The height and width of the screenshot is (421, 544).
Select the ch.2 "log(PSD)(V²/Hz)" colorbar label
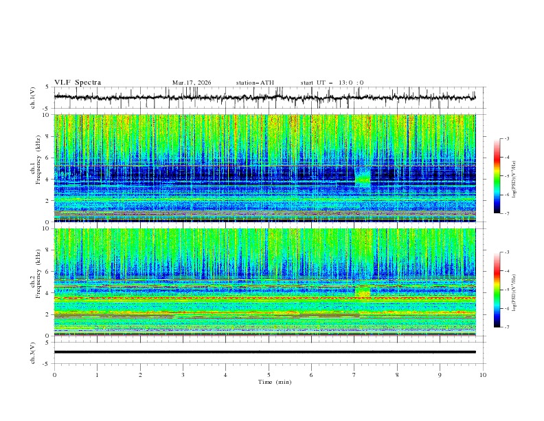(x=514, y=294)
